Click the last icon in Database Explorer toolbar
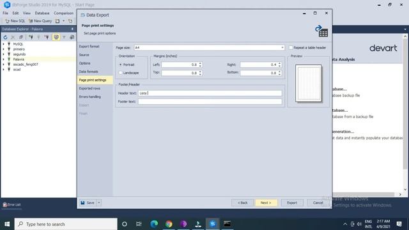 72,37
